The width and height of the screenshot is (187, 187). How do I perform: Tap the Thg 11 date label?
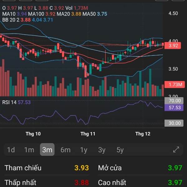click(x=88, y=134)
